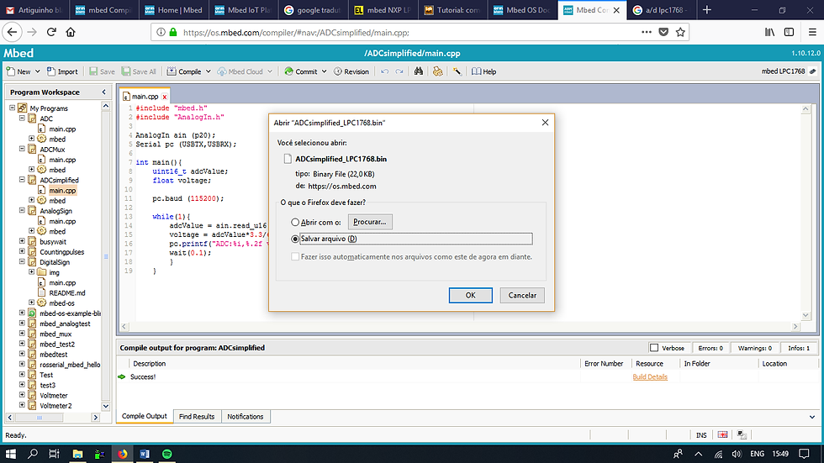Open the Firefox hamburger menu
The height and width of the screenshot is (463, 824).
[x=812, y=32]
